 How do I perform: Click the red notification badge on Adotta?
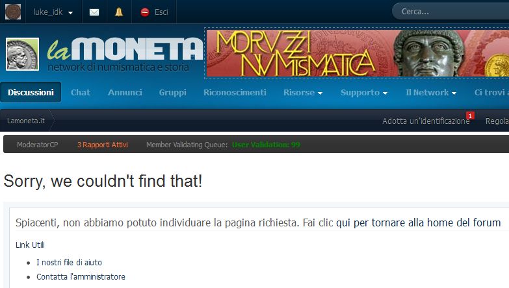pyautogui.click(x=470, y=115)
